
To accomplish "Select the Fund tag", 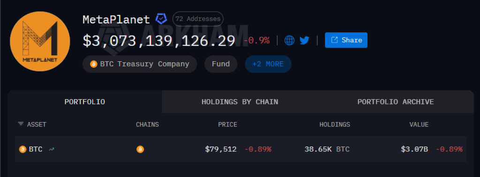I will coord(221,64).
